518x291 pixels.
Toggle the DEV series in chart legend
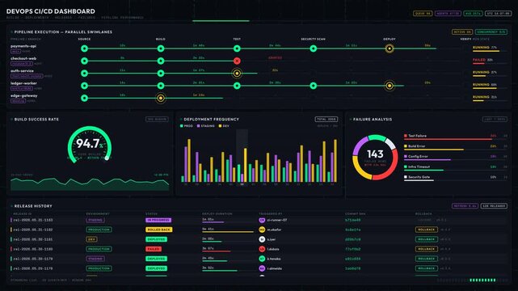coord(224,126)
